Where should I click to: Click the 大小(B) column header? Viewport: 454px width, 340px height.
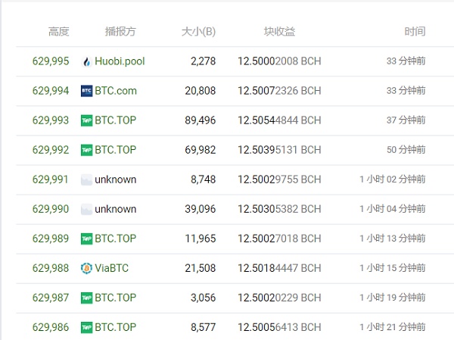pyautogui.click(x=198, y=32)
